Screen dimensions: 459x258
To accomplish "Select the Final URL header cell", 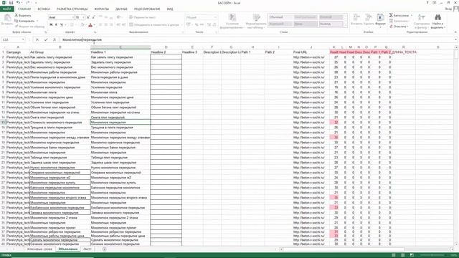I will pyautogui.click(x=311, y=52).
